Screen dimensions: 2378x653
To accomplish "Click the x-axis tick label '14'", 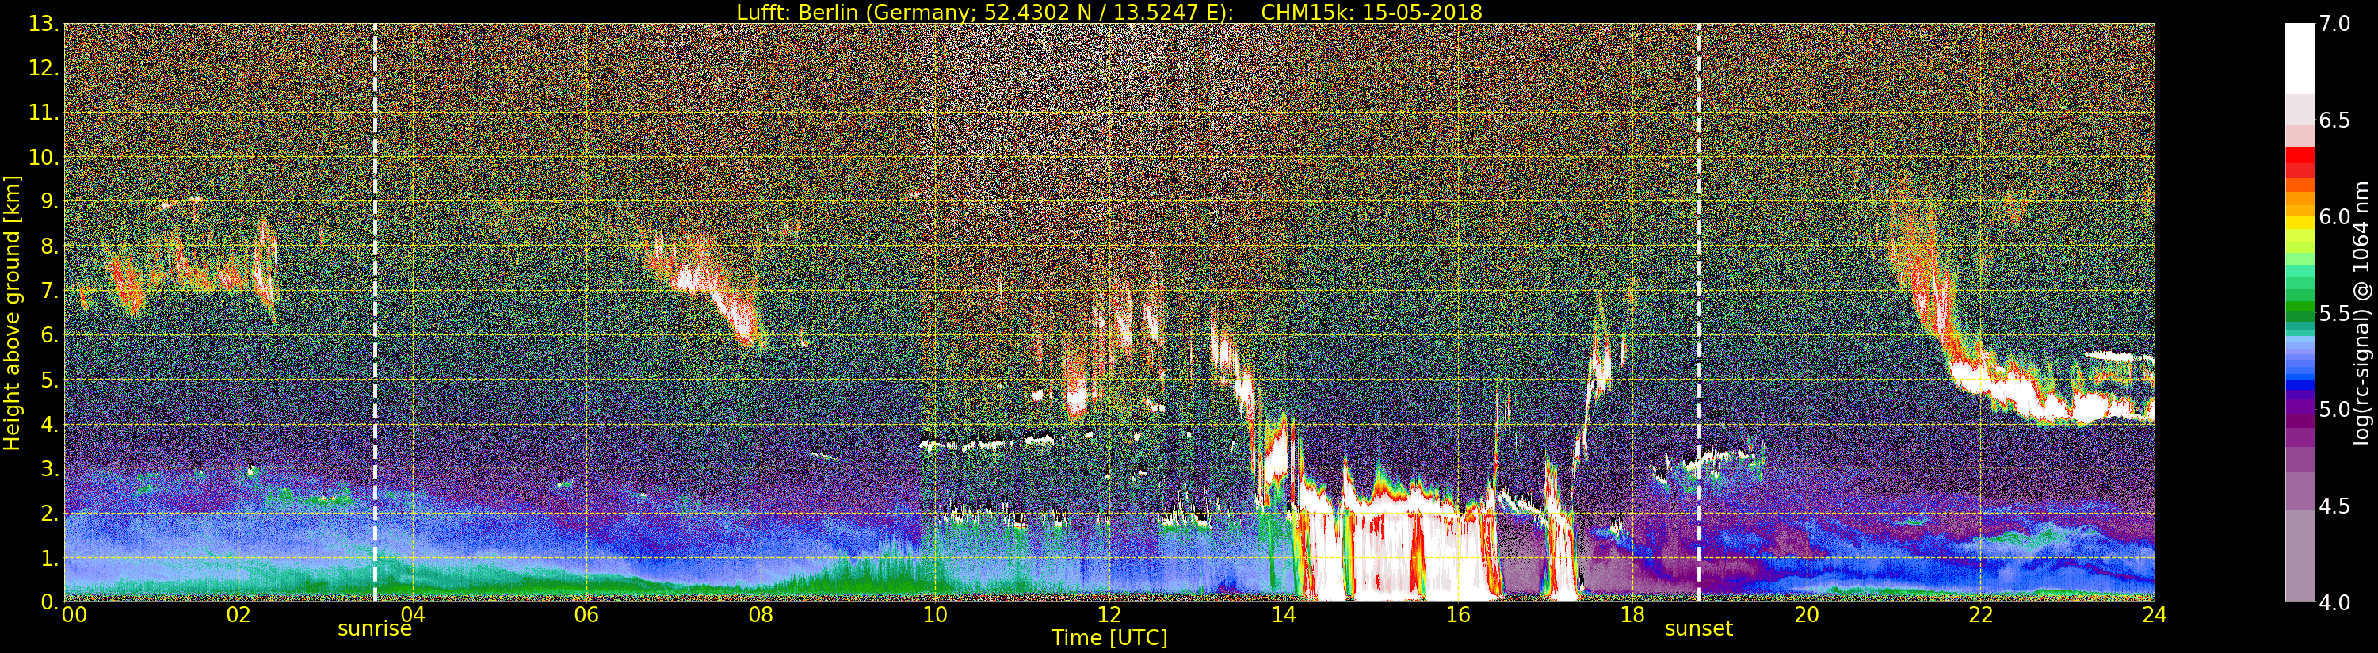I will click(1283, 615).
